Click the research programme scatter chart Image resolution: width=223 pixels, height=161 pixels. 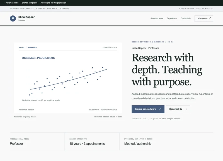[68, 80]
